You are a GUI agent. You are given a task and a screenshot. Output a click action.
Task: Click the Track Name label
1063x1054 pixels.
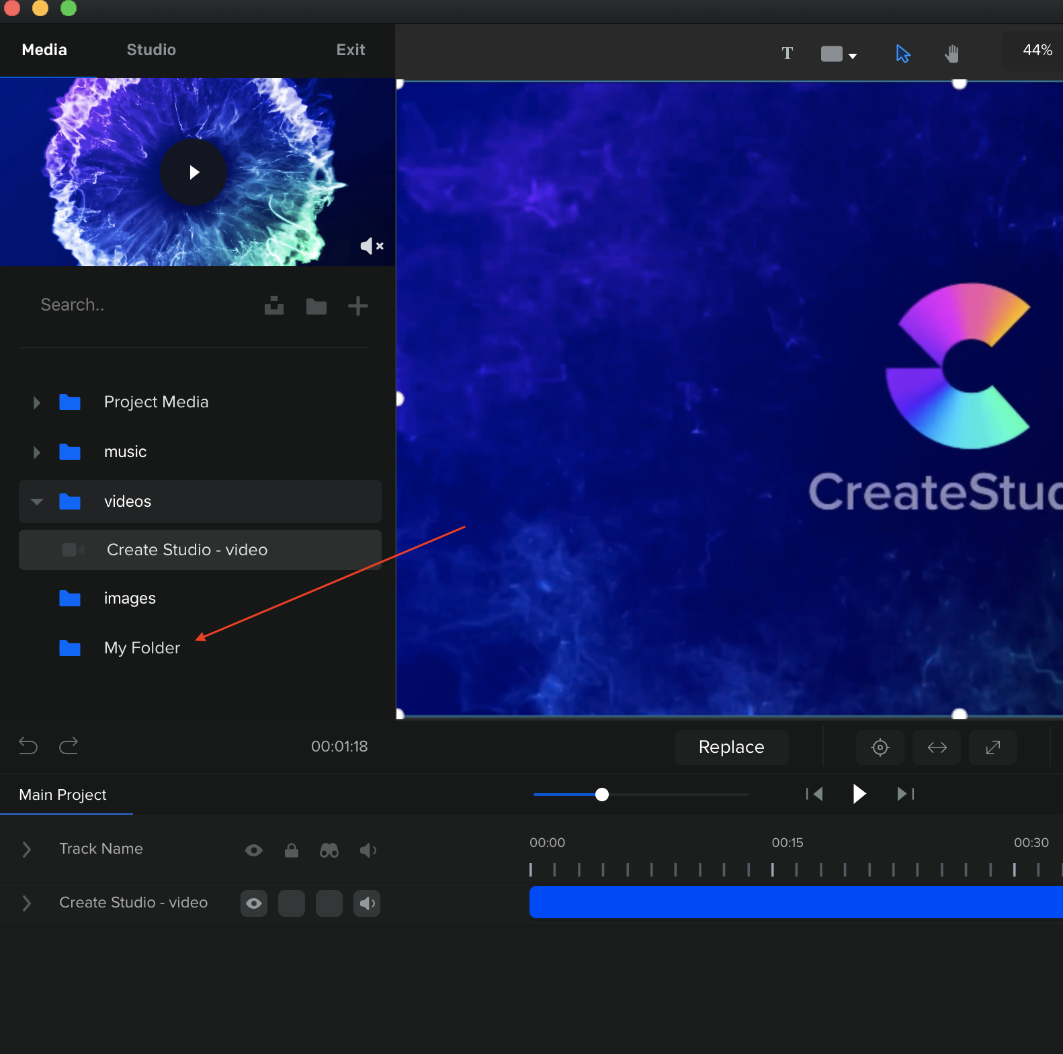pos(101,849)
